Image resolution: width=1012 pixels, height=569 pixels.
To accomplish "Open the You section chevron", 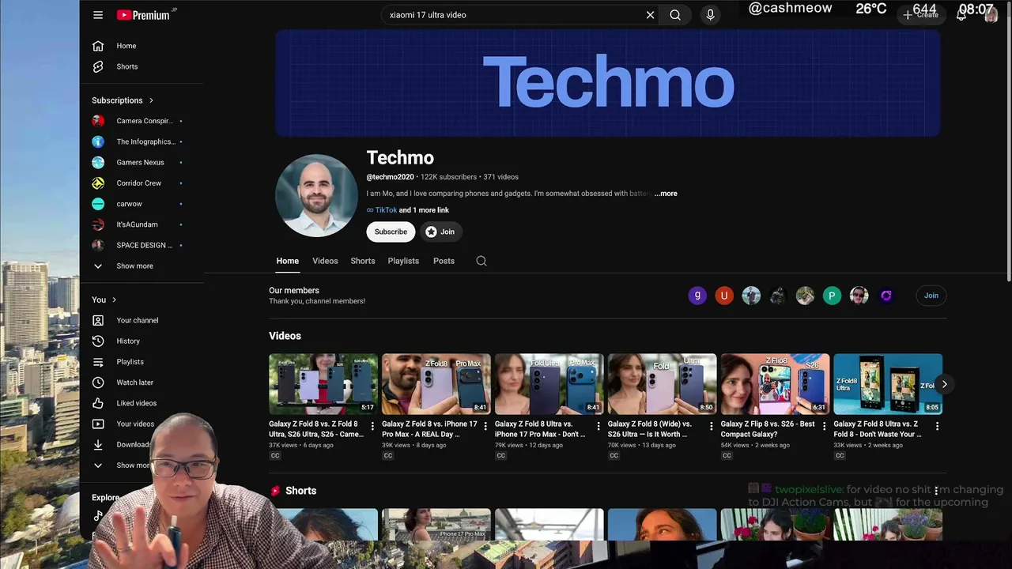I will point(114,300).
